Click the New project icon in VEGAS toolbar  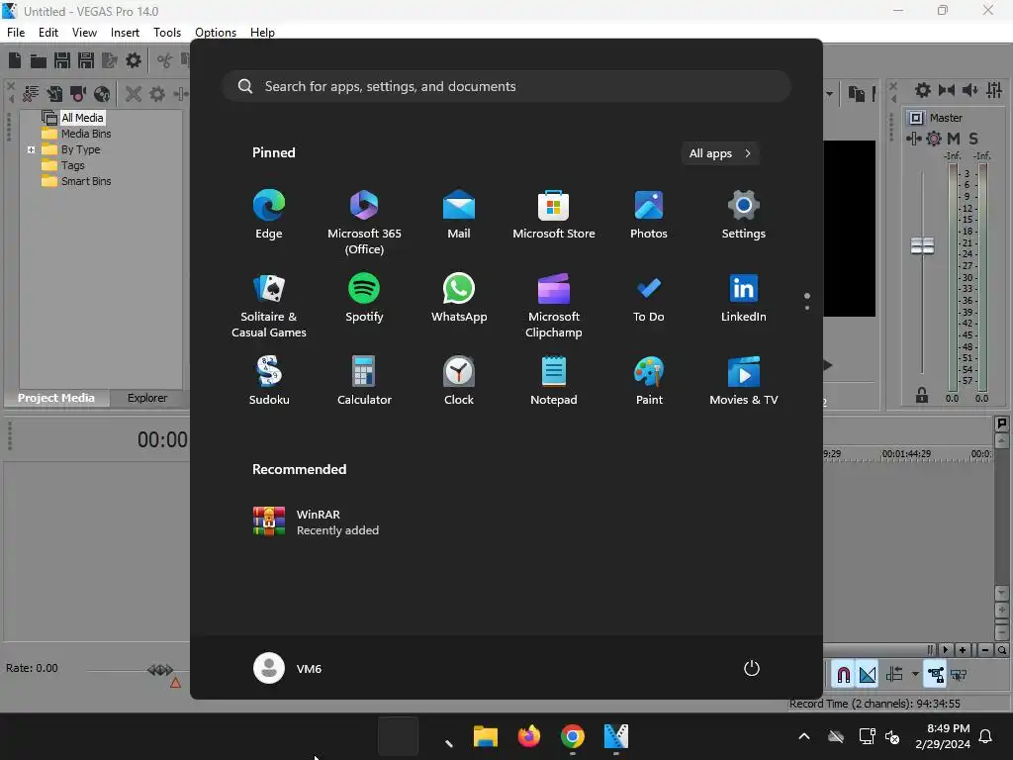pyautogui.click(x=14, y=60)
